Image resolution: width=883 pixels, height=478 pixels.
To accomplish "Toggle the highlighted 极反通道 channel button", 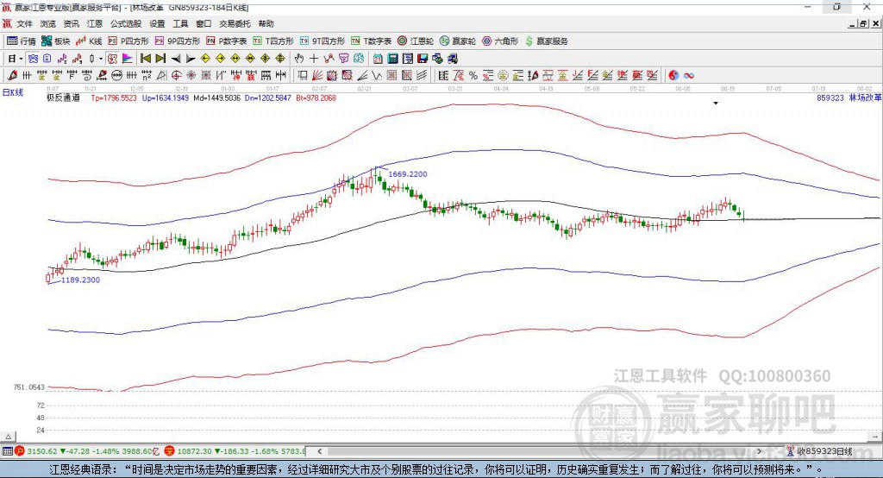I will [x=112, y=59].
